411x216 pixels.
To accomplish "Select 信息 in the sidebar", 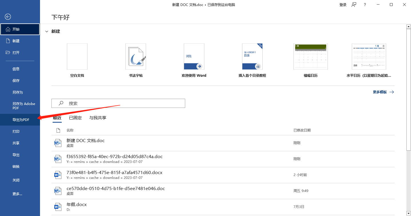I will pos(20,69).
